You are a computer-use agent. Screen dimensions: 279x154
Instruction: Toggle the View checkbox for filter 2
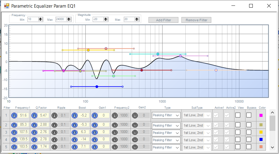coord(238,125)
